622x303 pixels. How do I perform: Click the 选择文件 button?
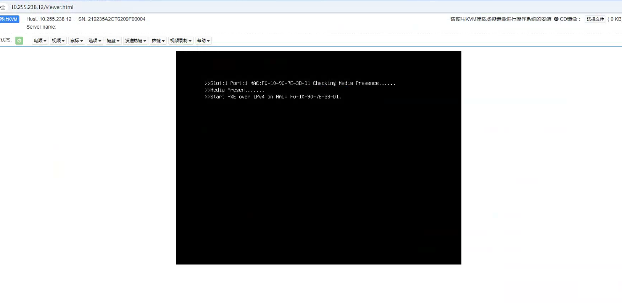pos(595,19)
